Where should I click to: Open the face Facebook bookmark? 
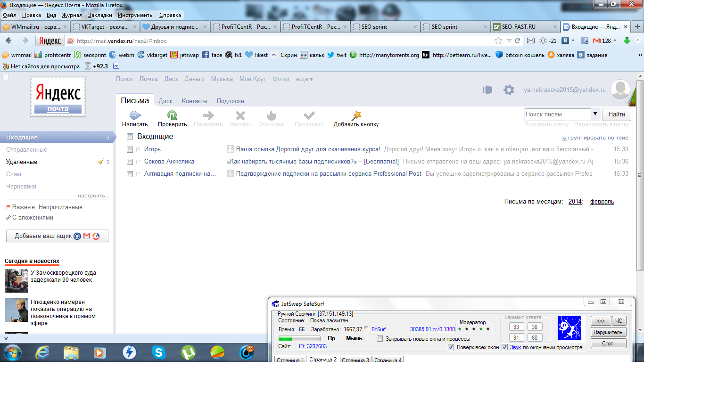tap(212, 55)
